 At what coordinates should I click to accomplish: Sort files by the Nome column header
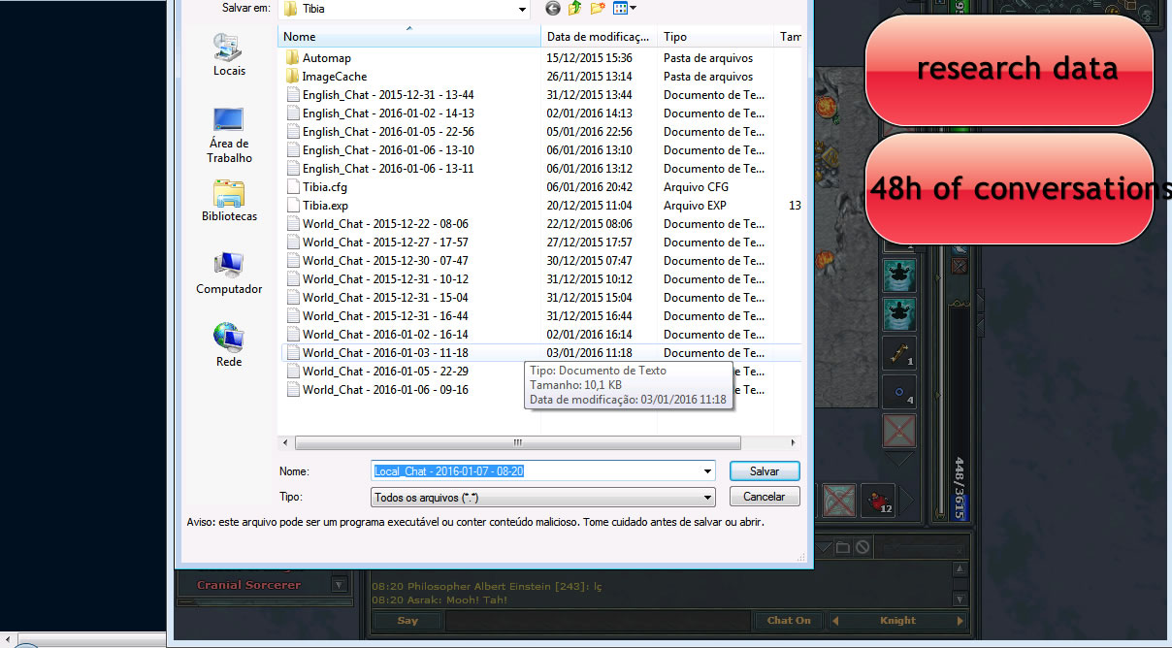pyautogui.click(x=407, y=37)
